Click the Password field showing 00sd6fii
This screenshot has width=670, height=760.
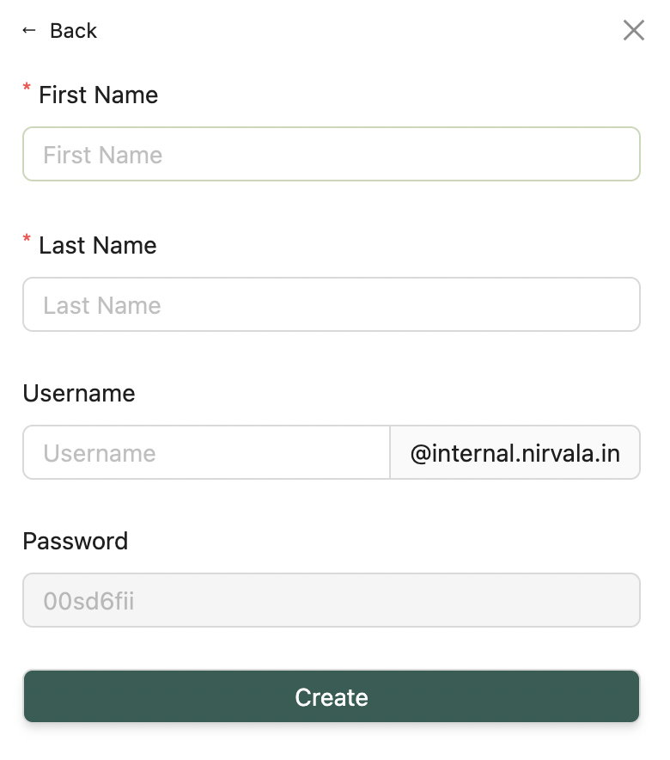(332, 599)
